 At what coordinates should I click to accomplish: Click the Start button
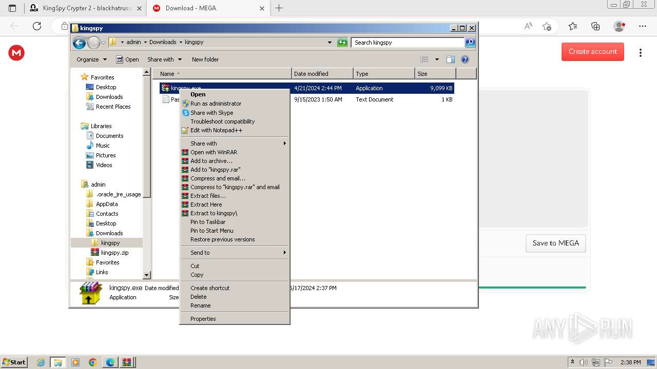[x=14, y=362]
